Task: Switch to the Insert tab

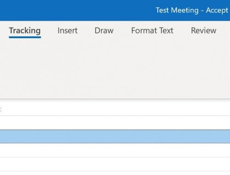Action: point(68,30)
